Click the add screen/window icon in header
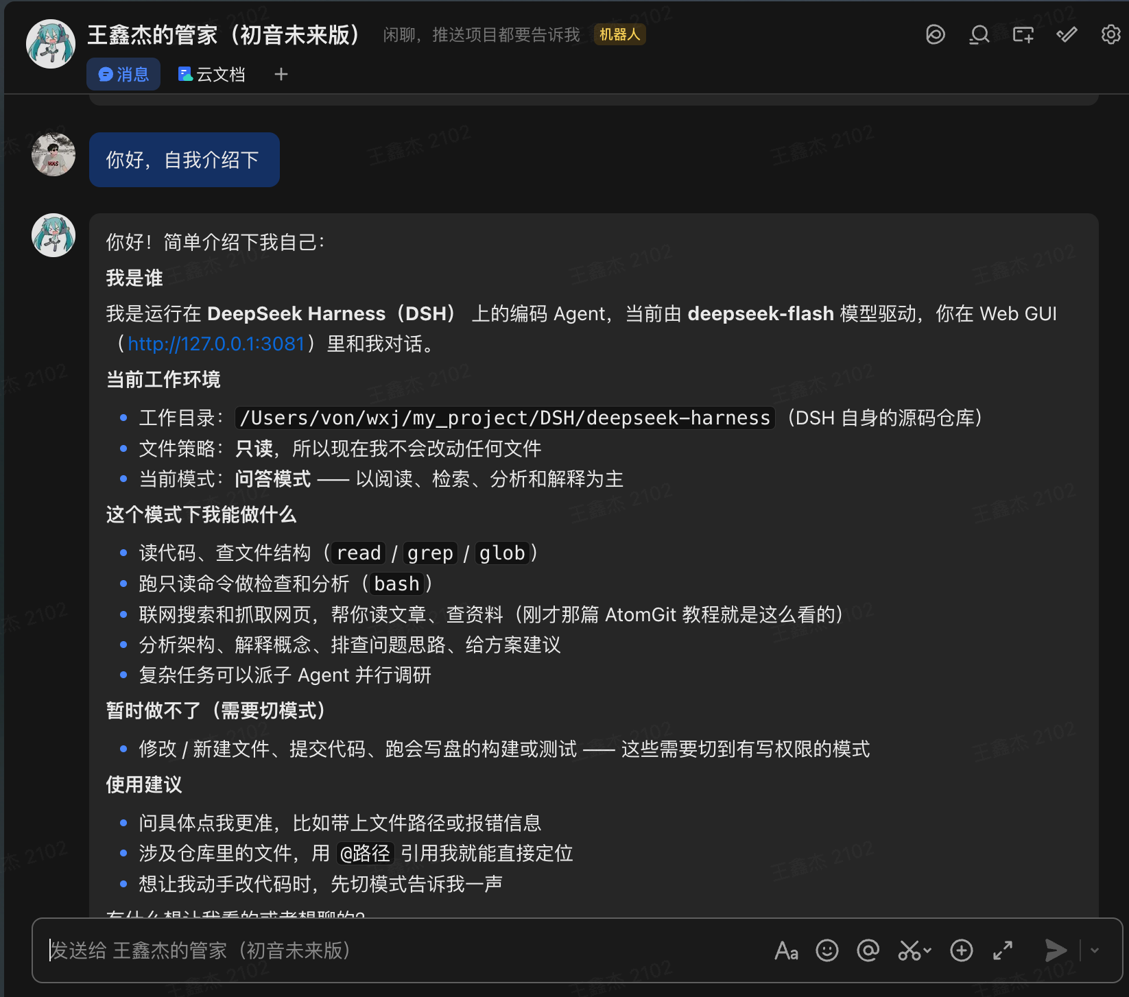 click(x=1023, y=34)
